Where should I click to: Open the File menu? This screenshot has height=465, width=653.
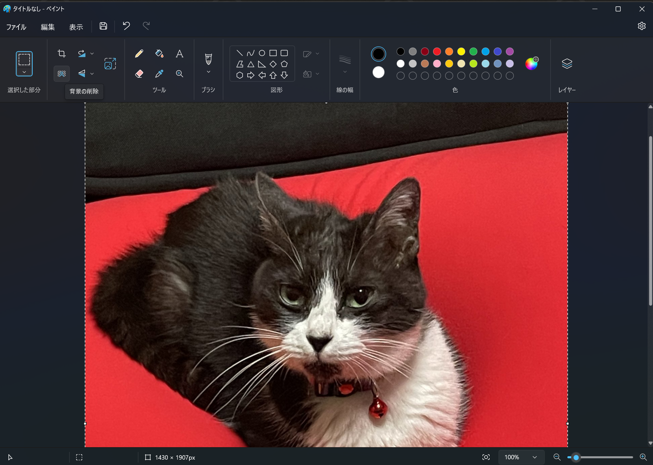point(16,27)
